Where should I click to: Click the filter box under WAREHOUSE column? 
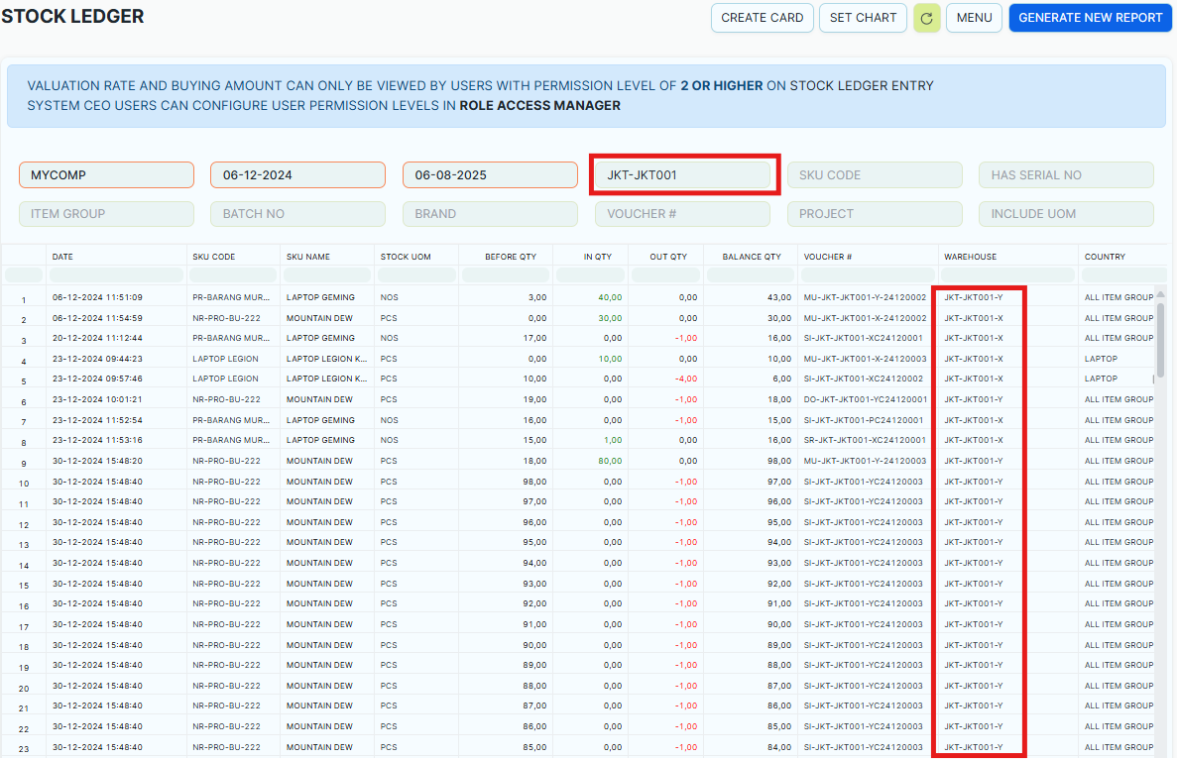(1008, 275)
